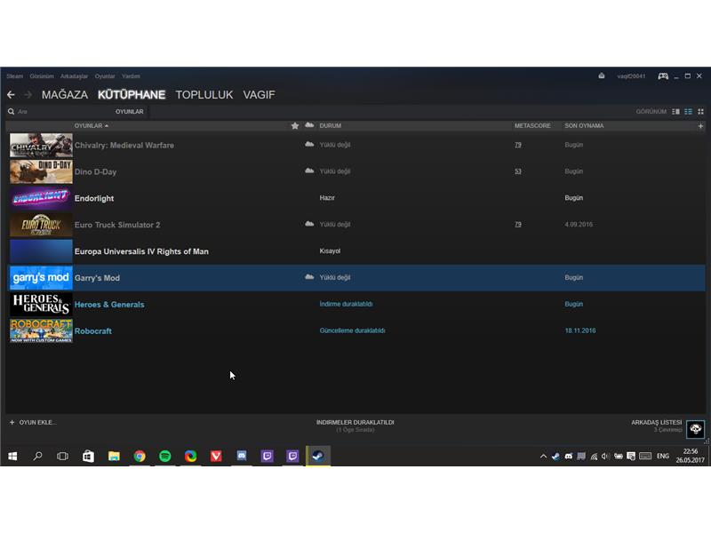Open İNDİRMELER DURAKLATILDI downloads link
The width and height of the screenshot is (711, 533).
point(355,423)
